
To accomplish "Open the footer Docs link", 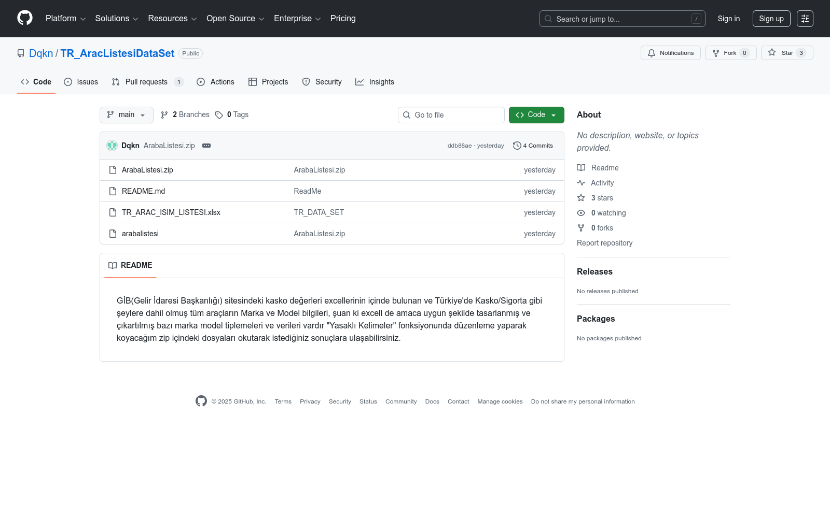I will tap(432, 401).
